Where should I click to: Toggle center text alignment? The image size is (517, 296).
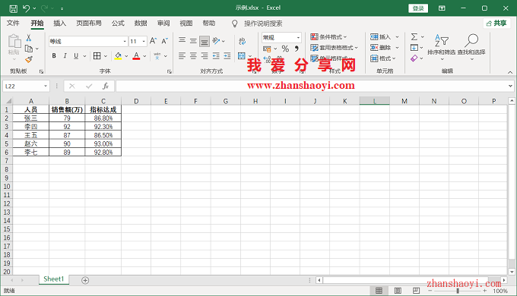click(193, 56)
